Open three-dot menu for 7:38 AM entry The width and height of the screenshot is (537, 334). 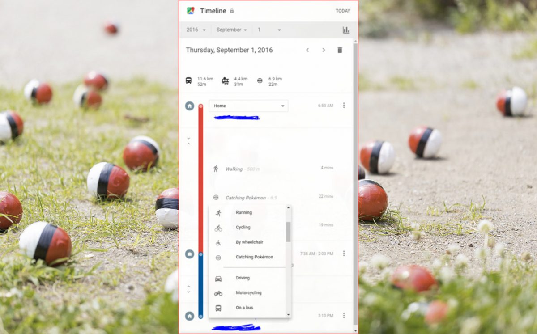point(344,254)
